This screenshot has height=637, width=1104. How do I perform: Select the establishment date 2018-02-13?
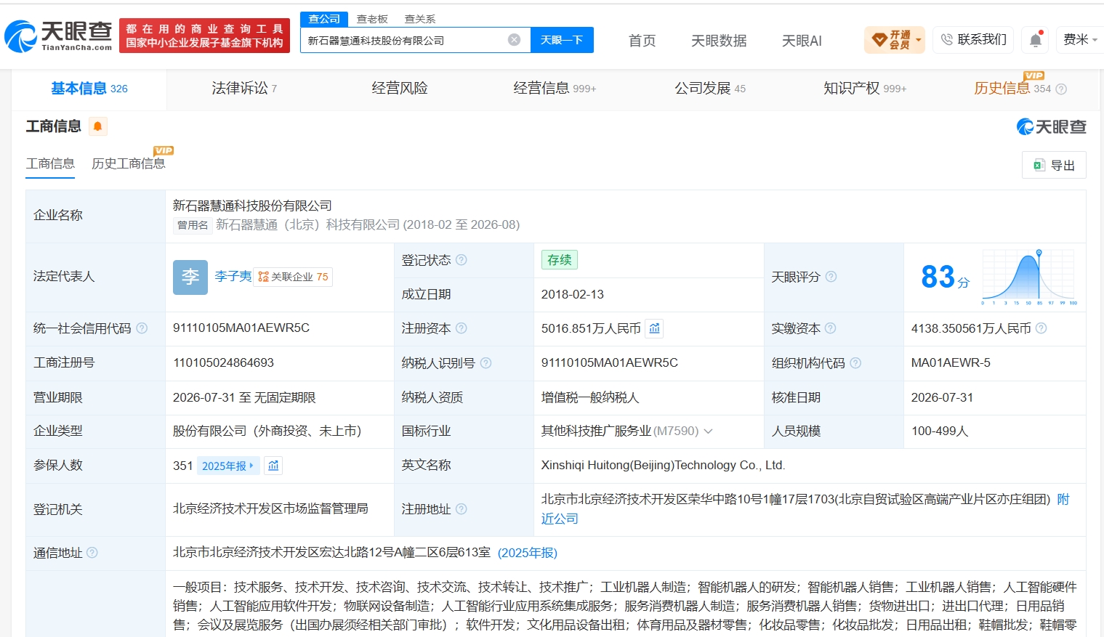573,294
